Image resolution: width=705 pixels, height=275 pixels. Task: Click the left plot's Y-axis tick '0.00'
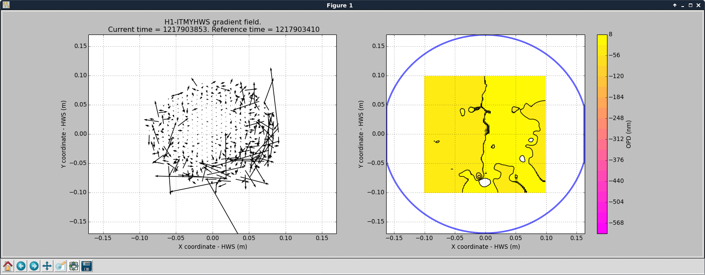80,134
